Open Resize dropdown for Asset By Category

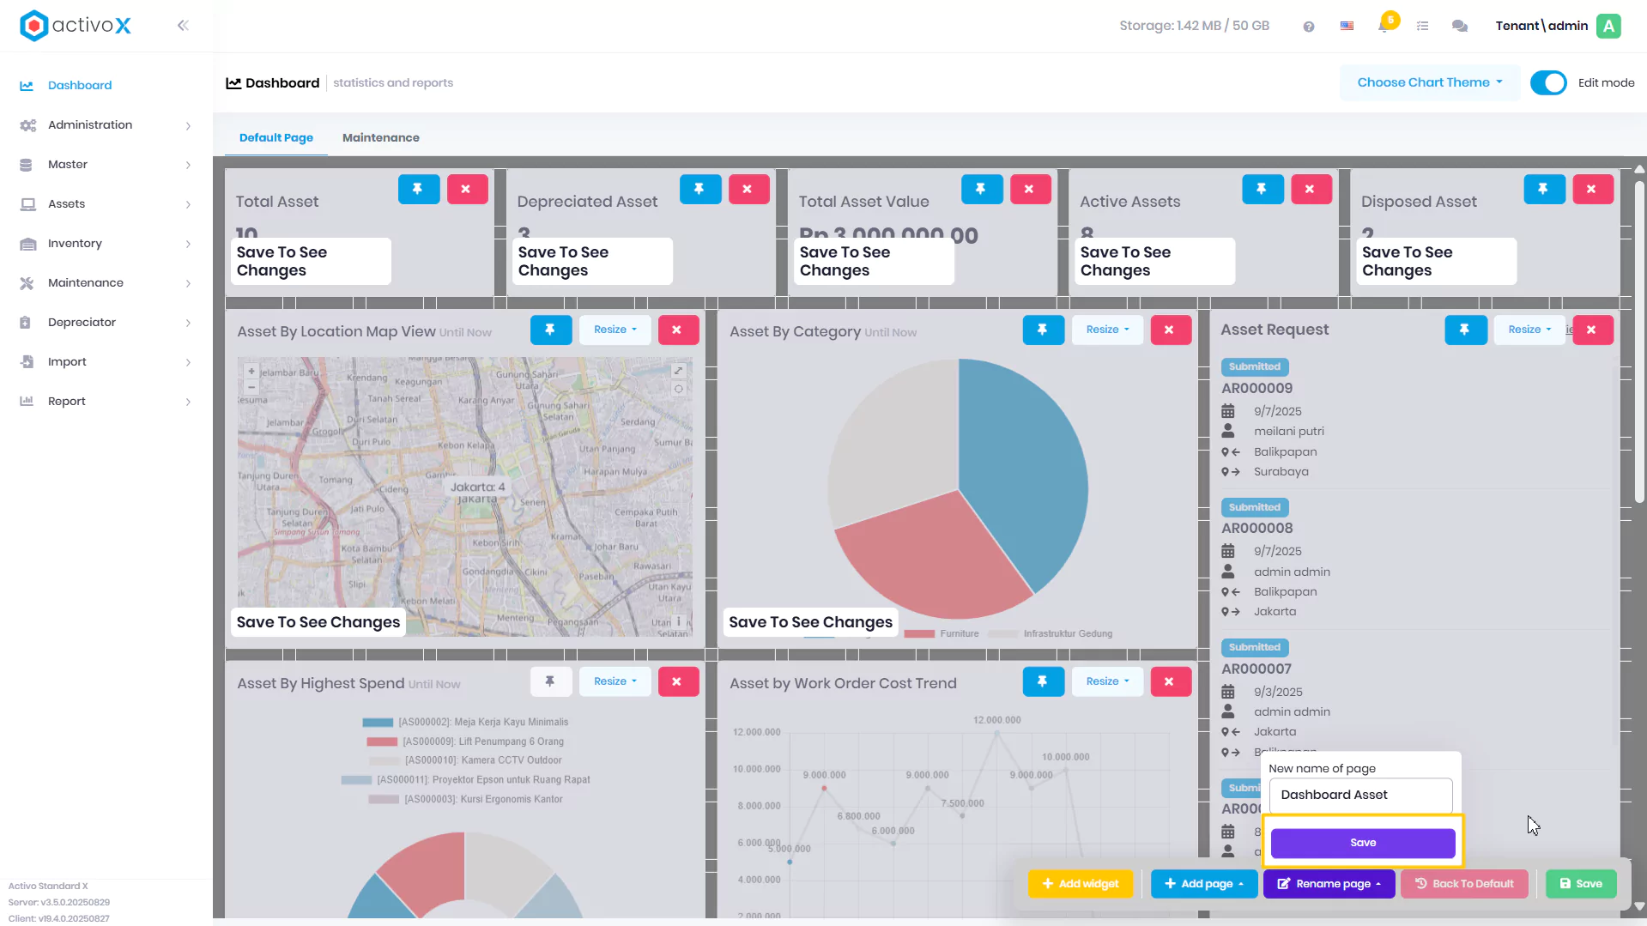tap(1107, 330)
